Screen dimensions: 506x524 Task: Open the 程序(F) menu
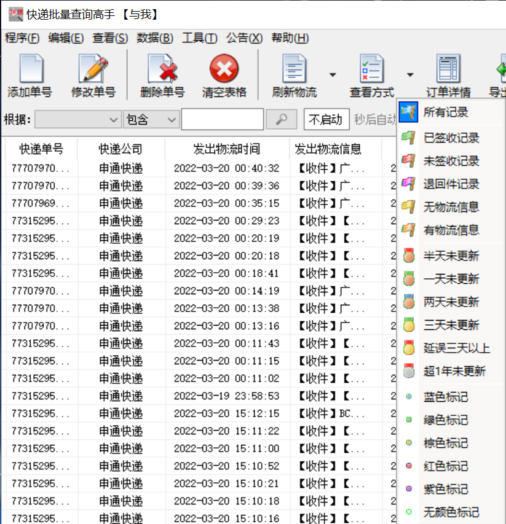[22, 38]
